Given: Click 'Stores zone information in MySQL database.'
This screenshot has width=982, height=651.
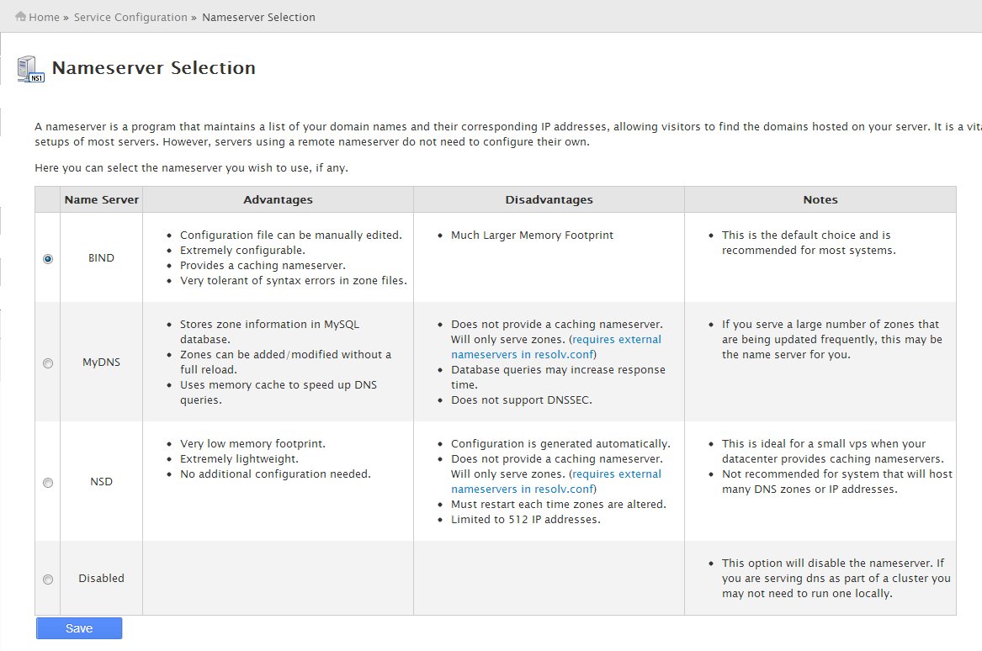Looking at the screenshot, I should (269, 331).
